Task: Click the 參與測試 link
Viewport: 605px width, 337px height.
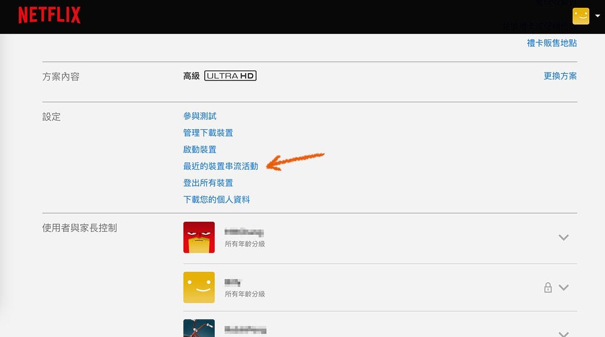Action: point(200,116)
